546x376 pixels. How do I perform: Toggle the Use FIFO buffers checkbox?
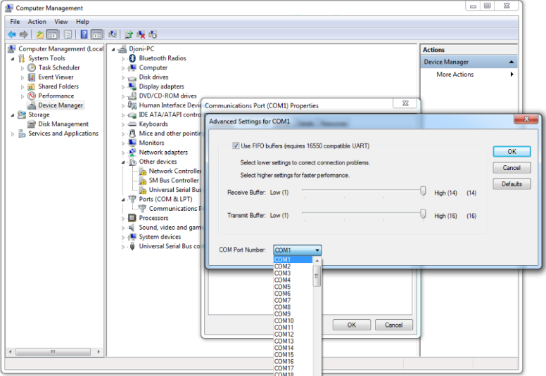[x=236, y=146]
